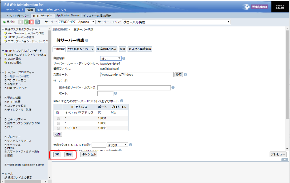Select the radio button for port 10091
Image resolution: width=290 pixels, height=183 pixels.
click(58, 118)
